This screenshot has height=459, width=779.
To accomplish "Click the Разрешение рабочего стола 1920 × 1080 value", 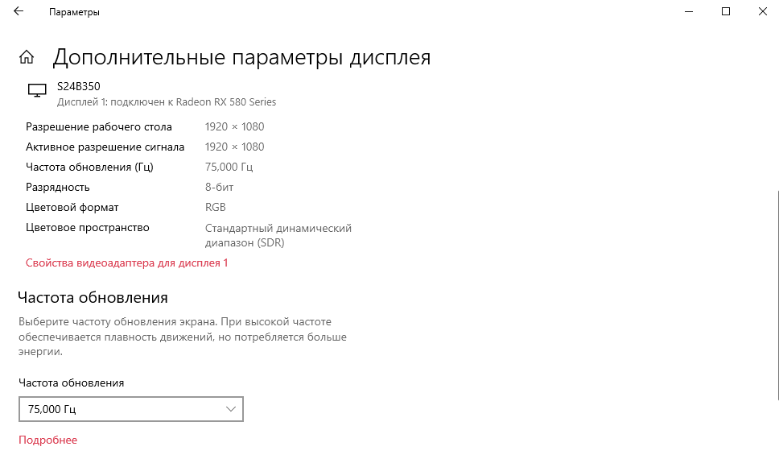I will point(234,126).
